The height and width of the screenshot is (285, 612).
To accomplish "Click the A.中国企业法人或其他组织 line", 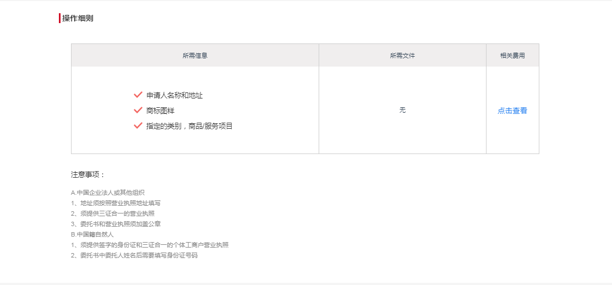I will [108, 193].
